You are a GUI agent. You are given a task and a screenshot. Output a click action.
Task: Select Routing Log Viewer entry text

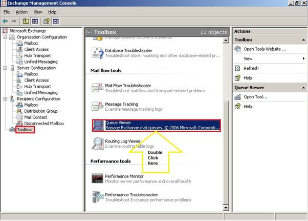[x=123, y=141]
